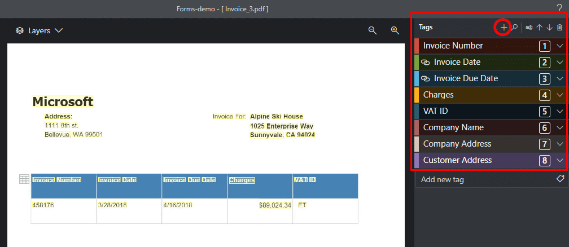
Task: Expand the Customer Address tag menu
Action: point(559,160)
